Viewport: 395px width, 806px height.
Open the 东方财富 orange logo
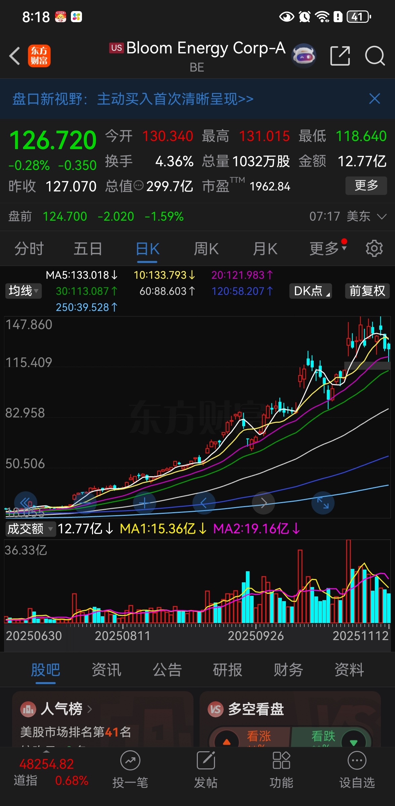pos(39,56)
